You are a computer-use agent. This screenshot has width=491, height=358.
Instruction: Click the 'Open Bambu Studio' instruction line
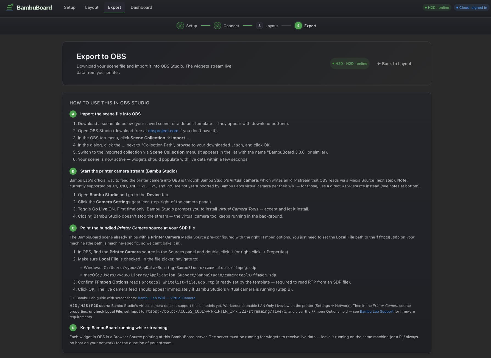point(124,195)
